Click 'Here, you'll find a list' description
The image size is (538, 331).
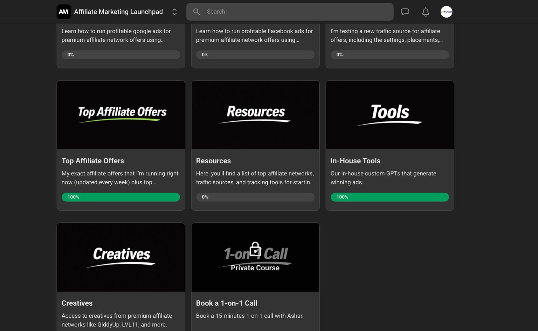[x=255, y=178]
